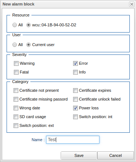Select resource wcu::04-1B-94-00-52-D2 radio button
The width and height of the screenshot is (136, 162).
[29, 25]
